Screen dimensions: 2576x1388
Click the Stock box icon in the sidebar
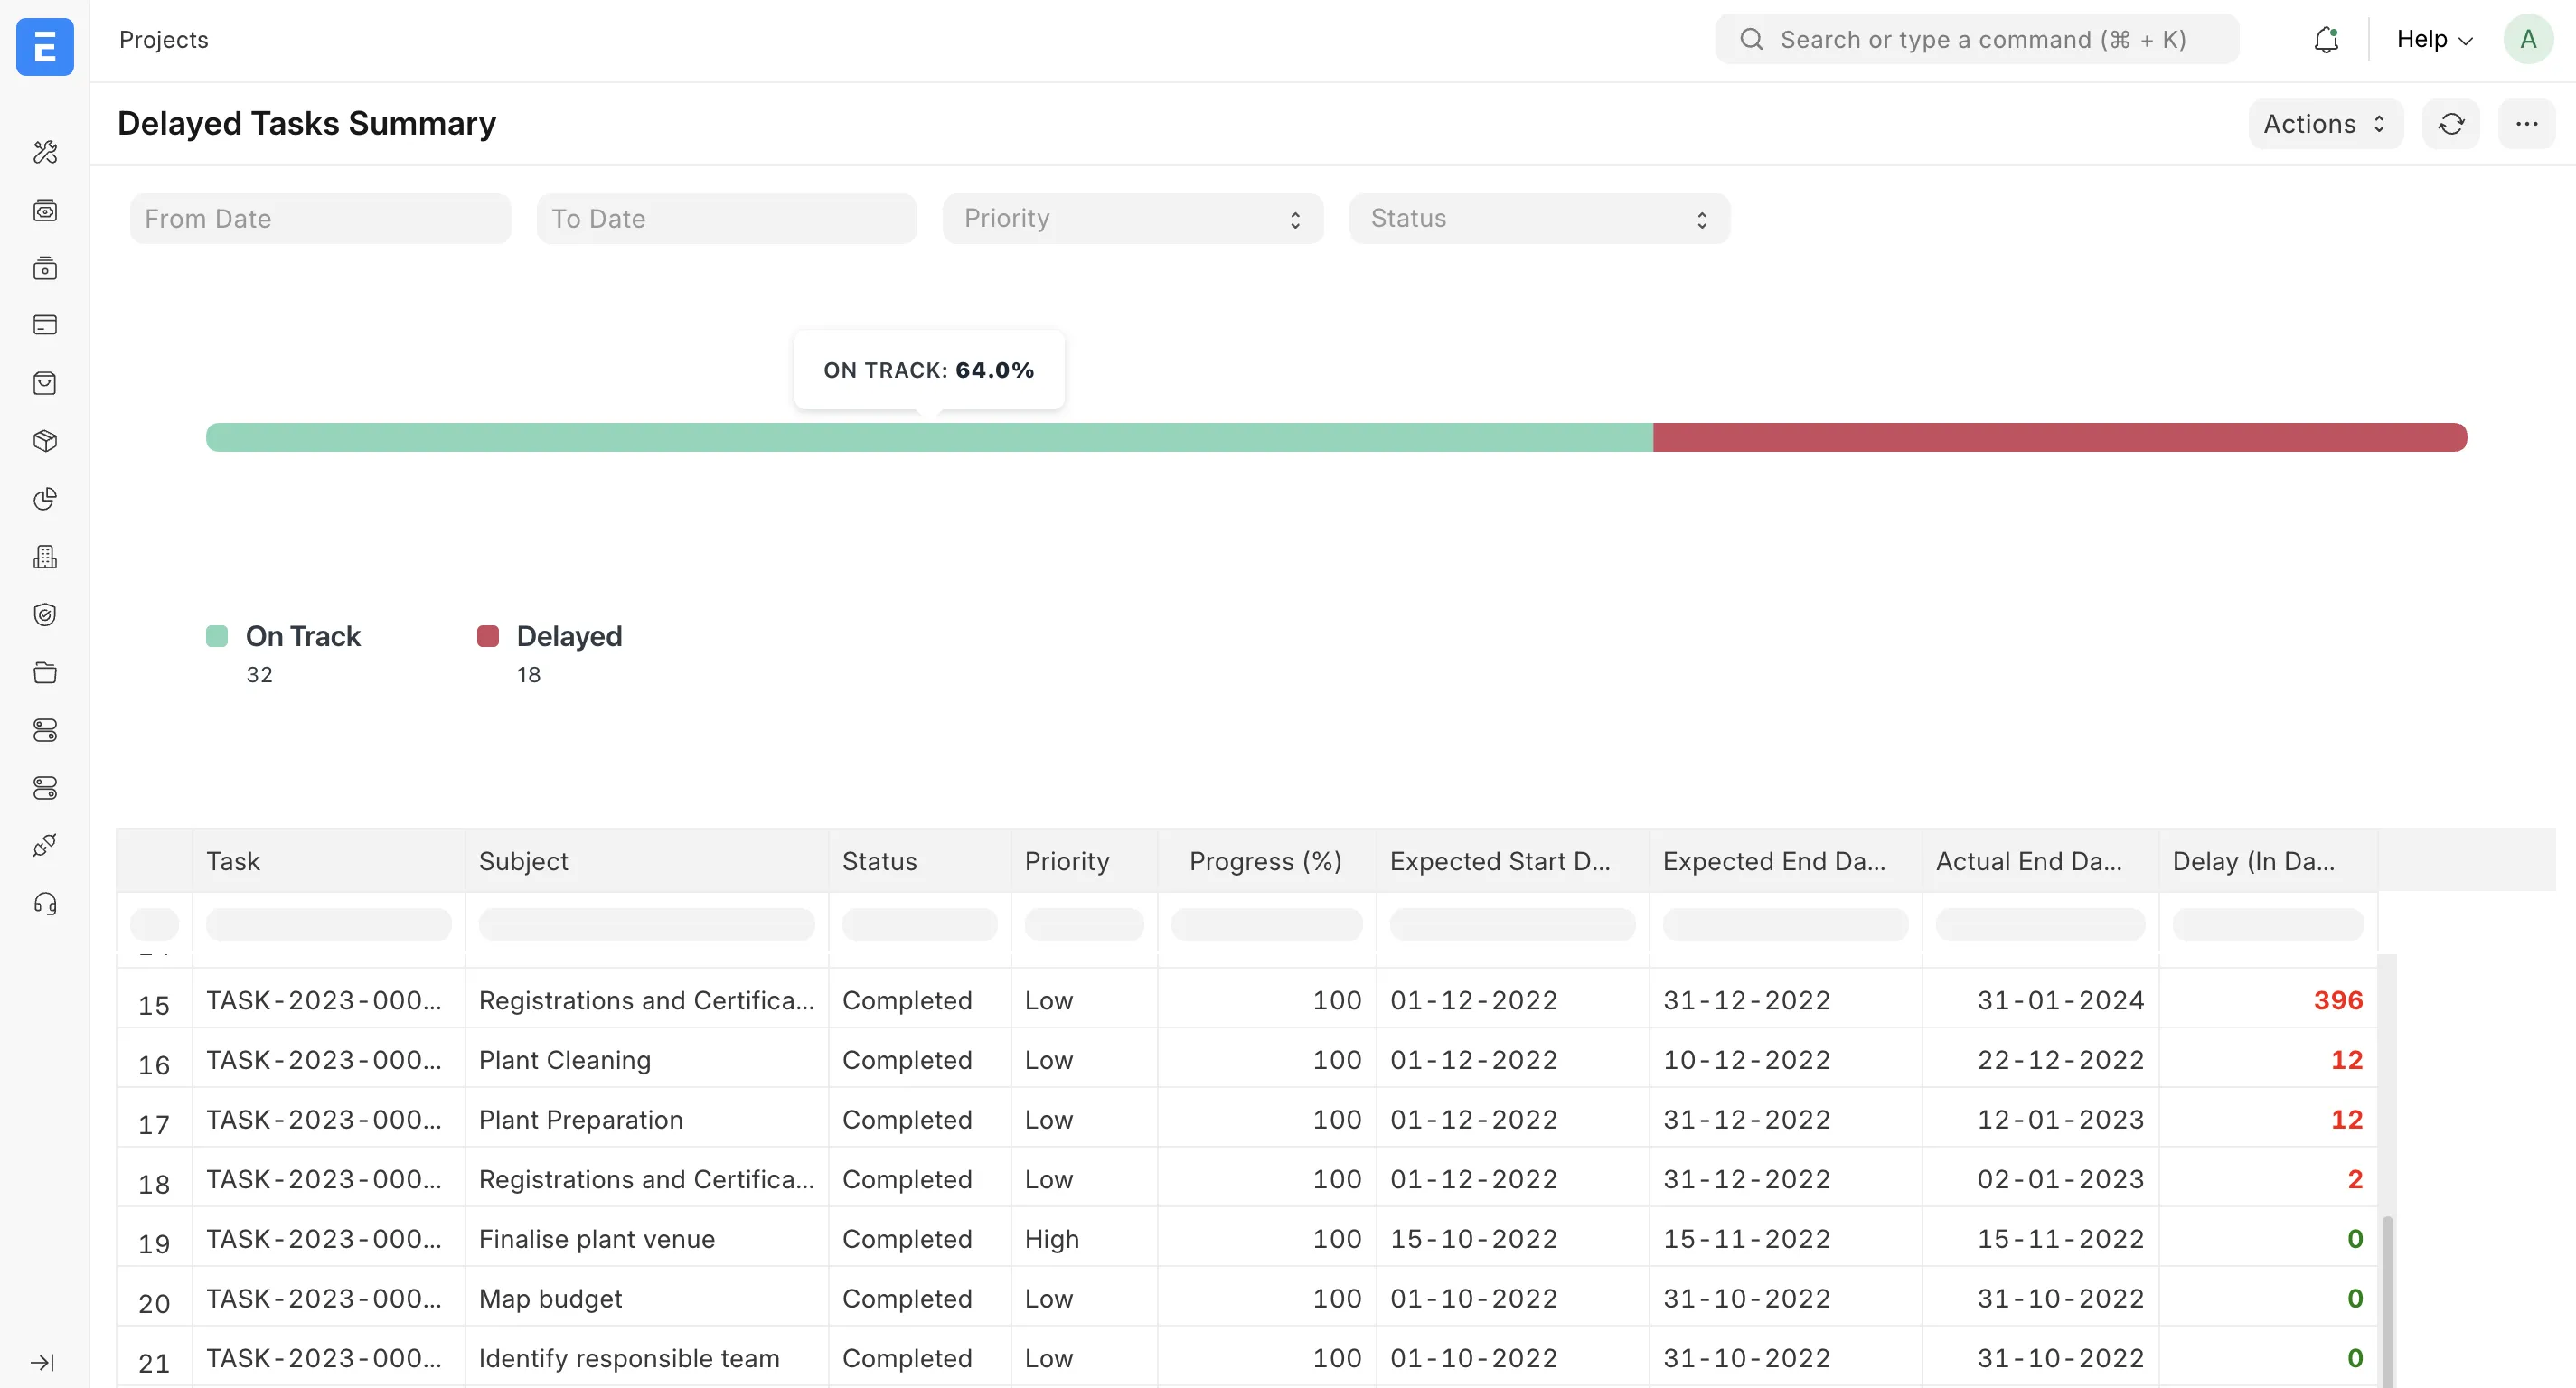click(45, 440)
